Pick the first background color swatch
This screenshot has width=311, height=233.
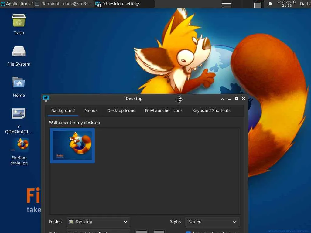click(x=142, y=231)
